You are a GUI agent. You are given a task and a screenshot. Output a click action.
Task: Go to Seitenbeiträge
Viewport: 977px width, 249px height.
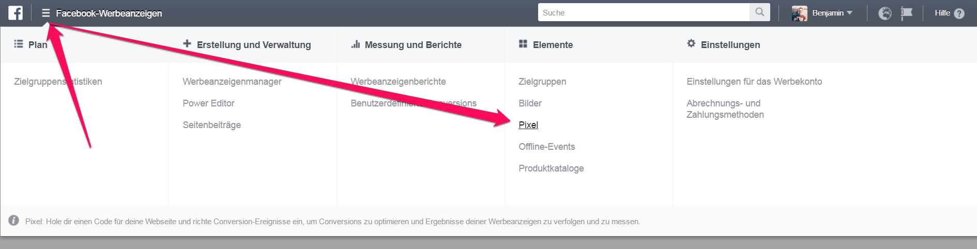pyautogui.click(x=211, y=125)
